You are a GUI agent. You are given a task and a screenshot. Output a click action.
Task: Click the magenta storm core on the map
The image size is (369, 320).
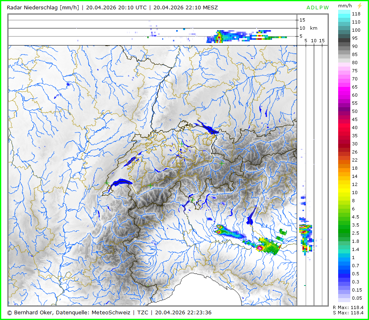[260, 248]
